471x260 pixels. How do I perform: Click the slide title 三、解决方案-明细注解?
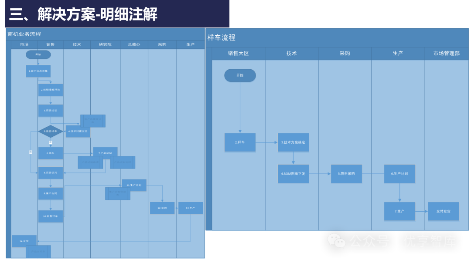point(83,14)
